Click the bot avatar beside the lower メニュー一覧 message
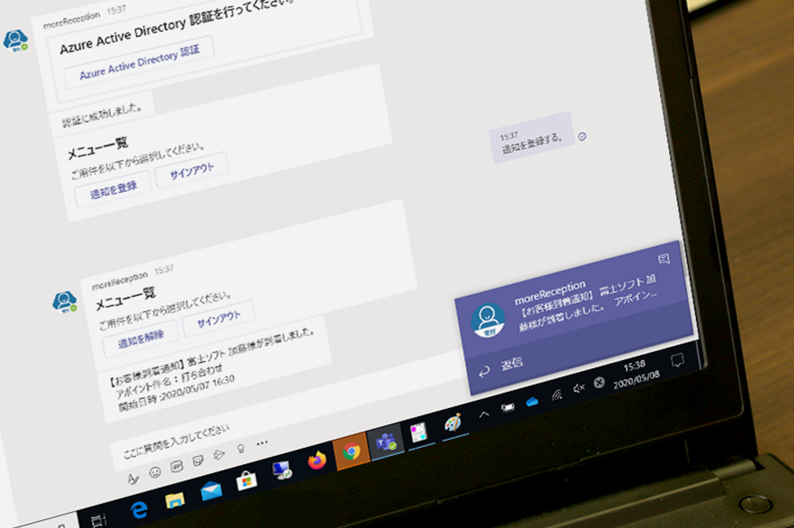794x528 pixels. pyautogui.click(x=64, y=302)
